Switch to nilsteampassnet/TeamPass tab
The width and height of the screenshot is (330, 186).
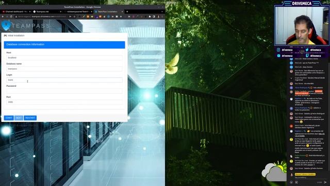(x=78, y=11)
